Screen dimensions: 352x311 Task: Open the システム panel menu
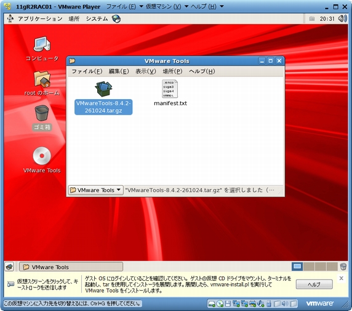click(97, 18)
